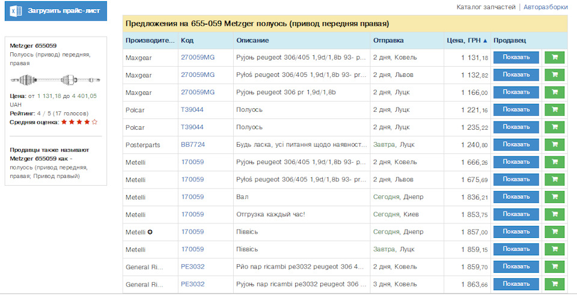Click rating text '4 / 5 (17 голосов)'
The height and width of the screenshot is (295, 577).
tap(63, 114)
